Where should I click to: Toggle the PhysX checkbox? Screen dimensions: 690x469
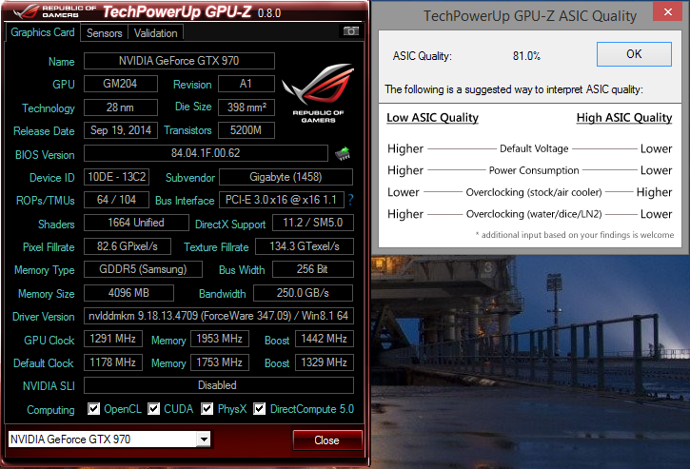207,409
